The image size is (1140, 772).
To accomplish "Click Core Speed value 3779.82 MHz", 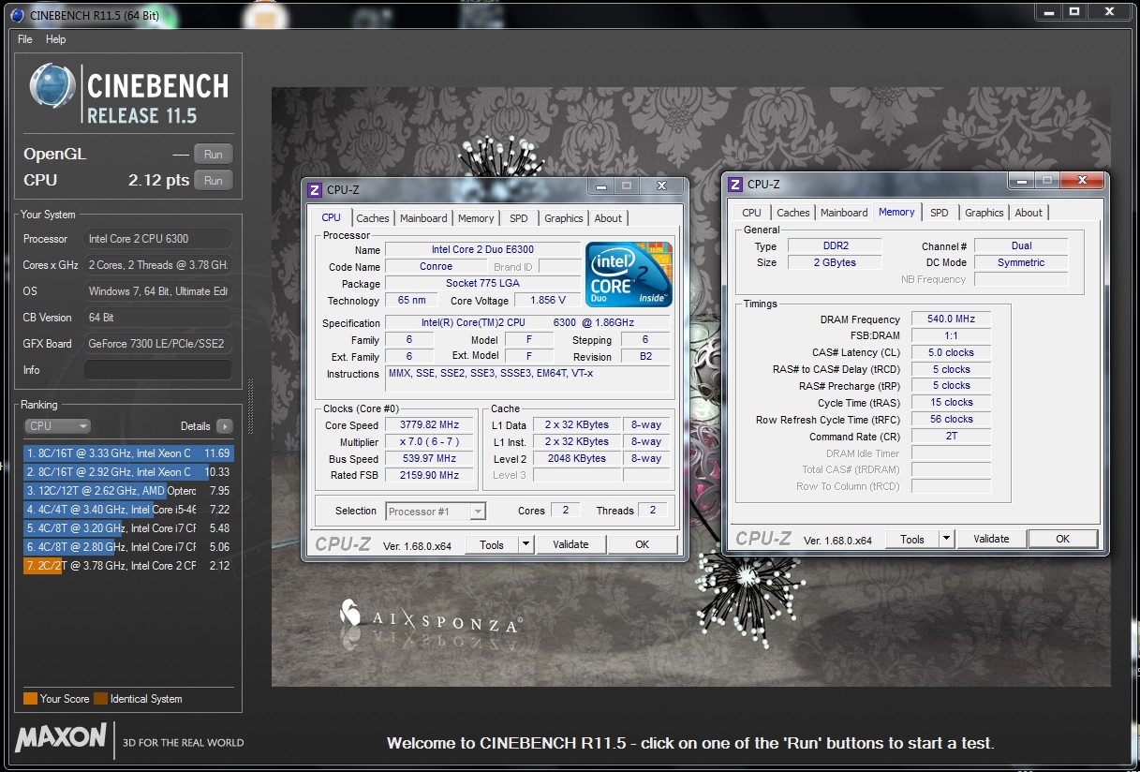I will (x=429, y=425).
